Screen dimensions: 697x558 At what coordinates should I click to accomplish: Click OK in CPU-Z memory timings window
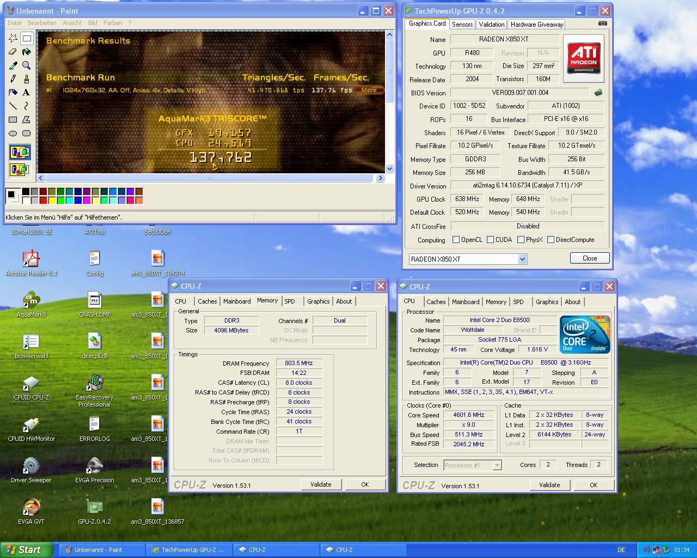365,484
